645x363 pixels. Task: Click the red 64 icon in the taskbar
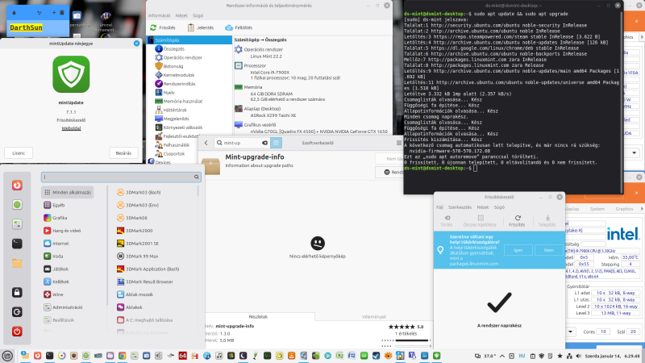(183, 356)
